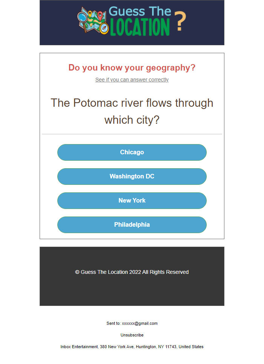Pick the New York answer button
Image resolution: width=264 pixels, height=364 pixels.
(132, 201)
